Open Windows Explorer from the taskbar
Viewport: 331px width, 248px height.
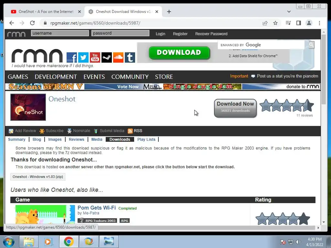(29, 242)
